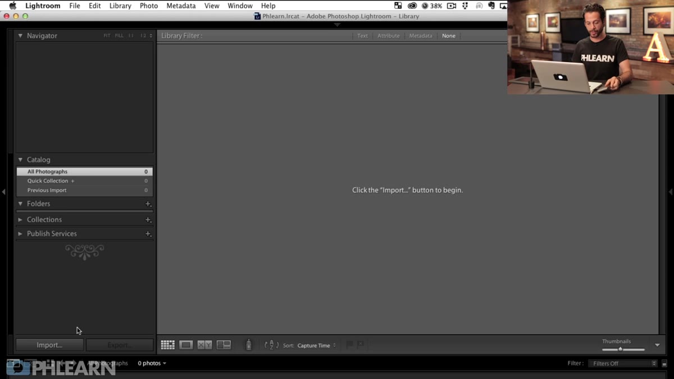
Task: Select All Photographs in Catalog
Action: (84, 172)
